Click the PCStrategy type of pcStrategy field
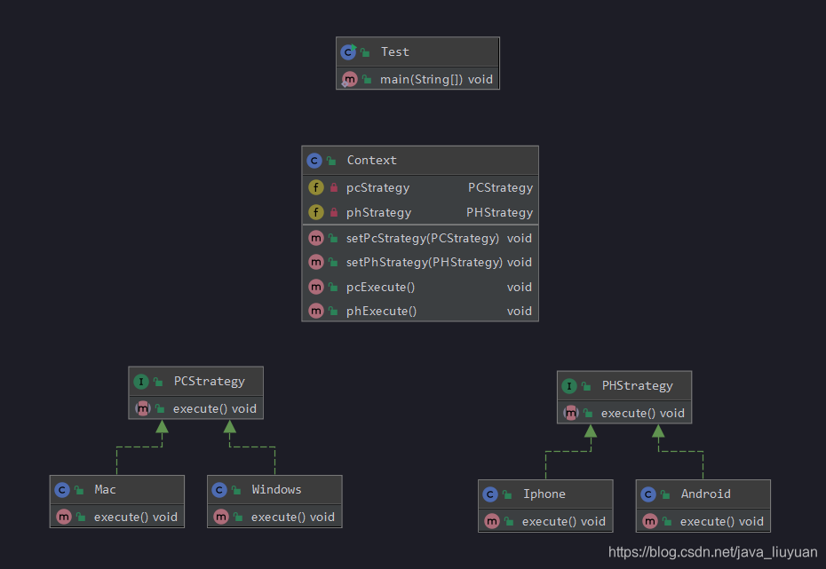Image resolution: width=826 pixels, height=569 pixels. [x=500, y=188]
